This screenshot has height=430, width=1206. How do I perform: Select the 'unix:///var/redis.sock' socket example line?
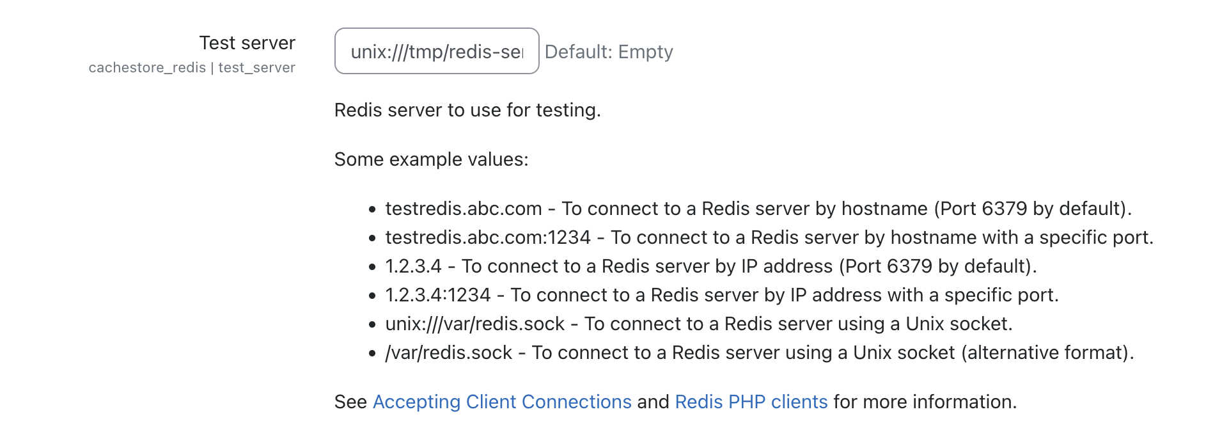699,324
